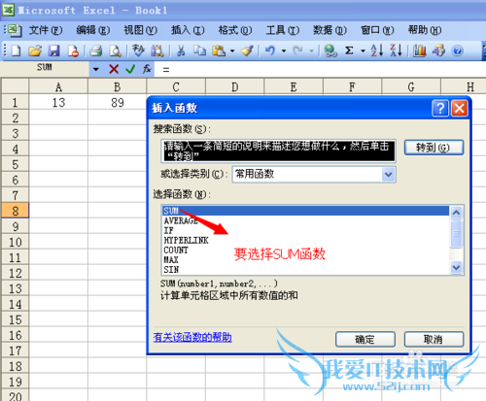The height and width of the screenshot is (401, 486).
Task: Click the Permission document icon
Action: point(73,50)
